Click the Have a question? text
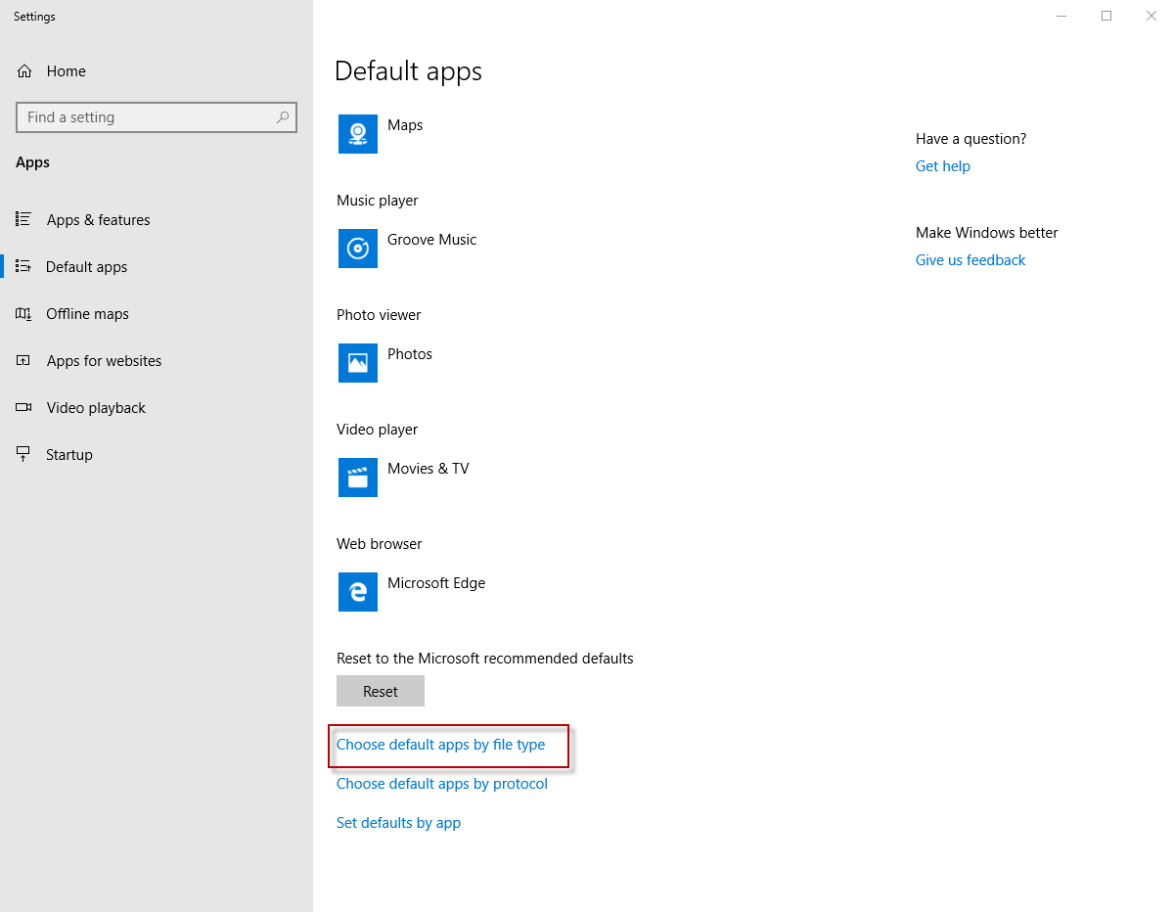This screenshot has width=1174, height=912. click(x=971, y=139)
